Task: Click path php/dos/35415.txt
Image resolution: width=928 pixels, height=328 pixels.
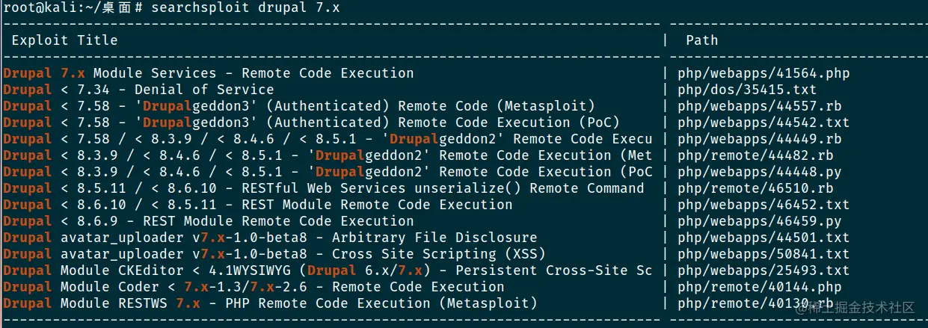Action: coord(747,90)
